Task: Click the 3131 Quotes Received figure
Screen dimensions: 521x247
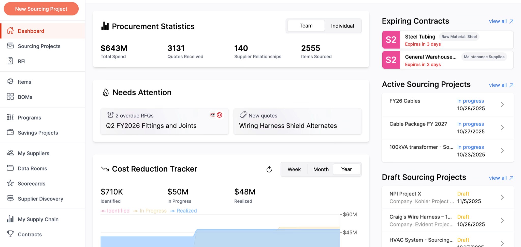Action: [176, 48]
